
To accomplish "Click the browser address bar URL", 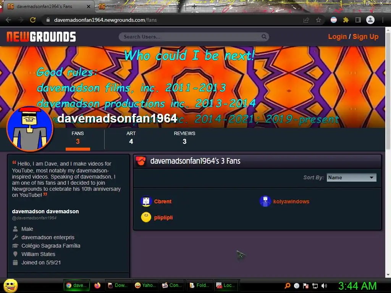I will [105, 20].
